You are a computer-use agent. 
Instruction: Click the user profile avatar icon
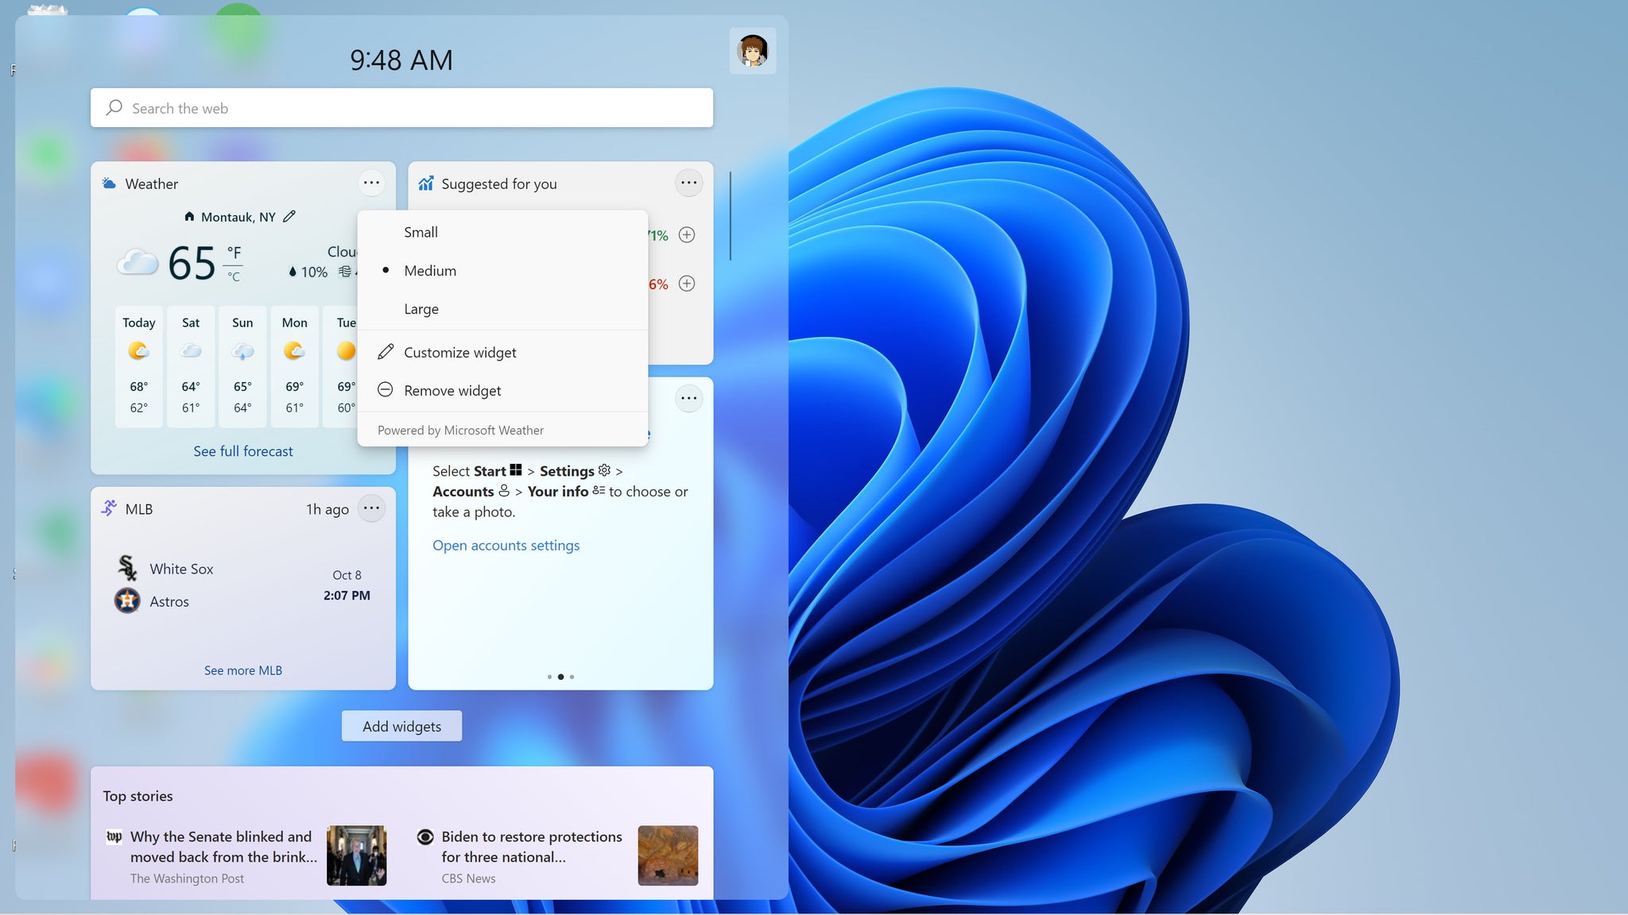click(x=753, y=50)
